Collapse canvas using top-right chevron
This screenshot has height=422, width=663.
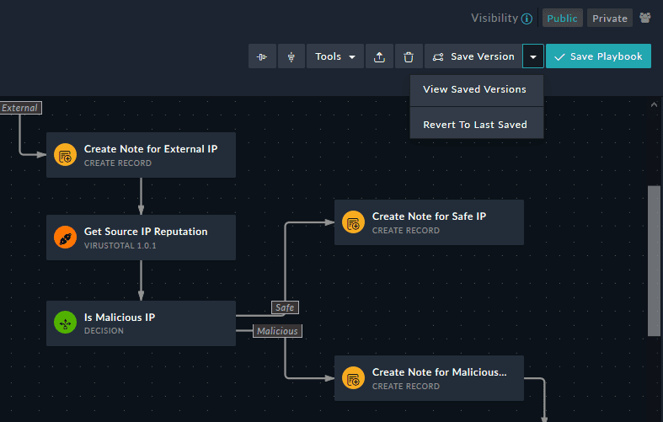tap(654, 104)
